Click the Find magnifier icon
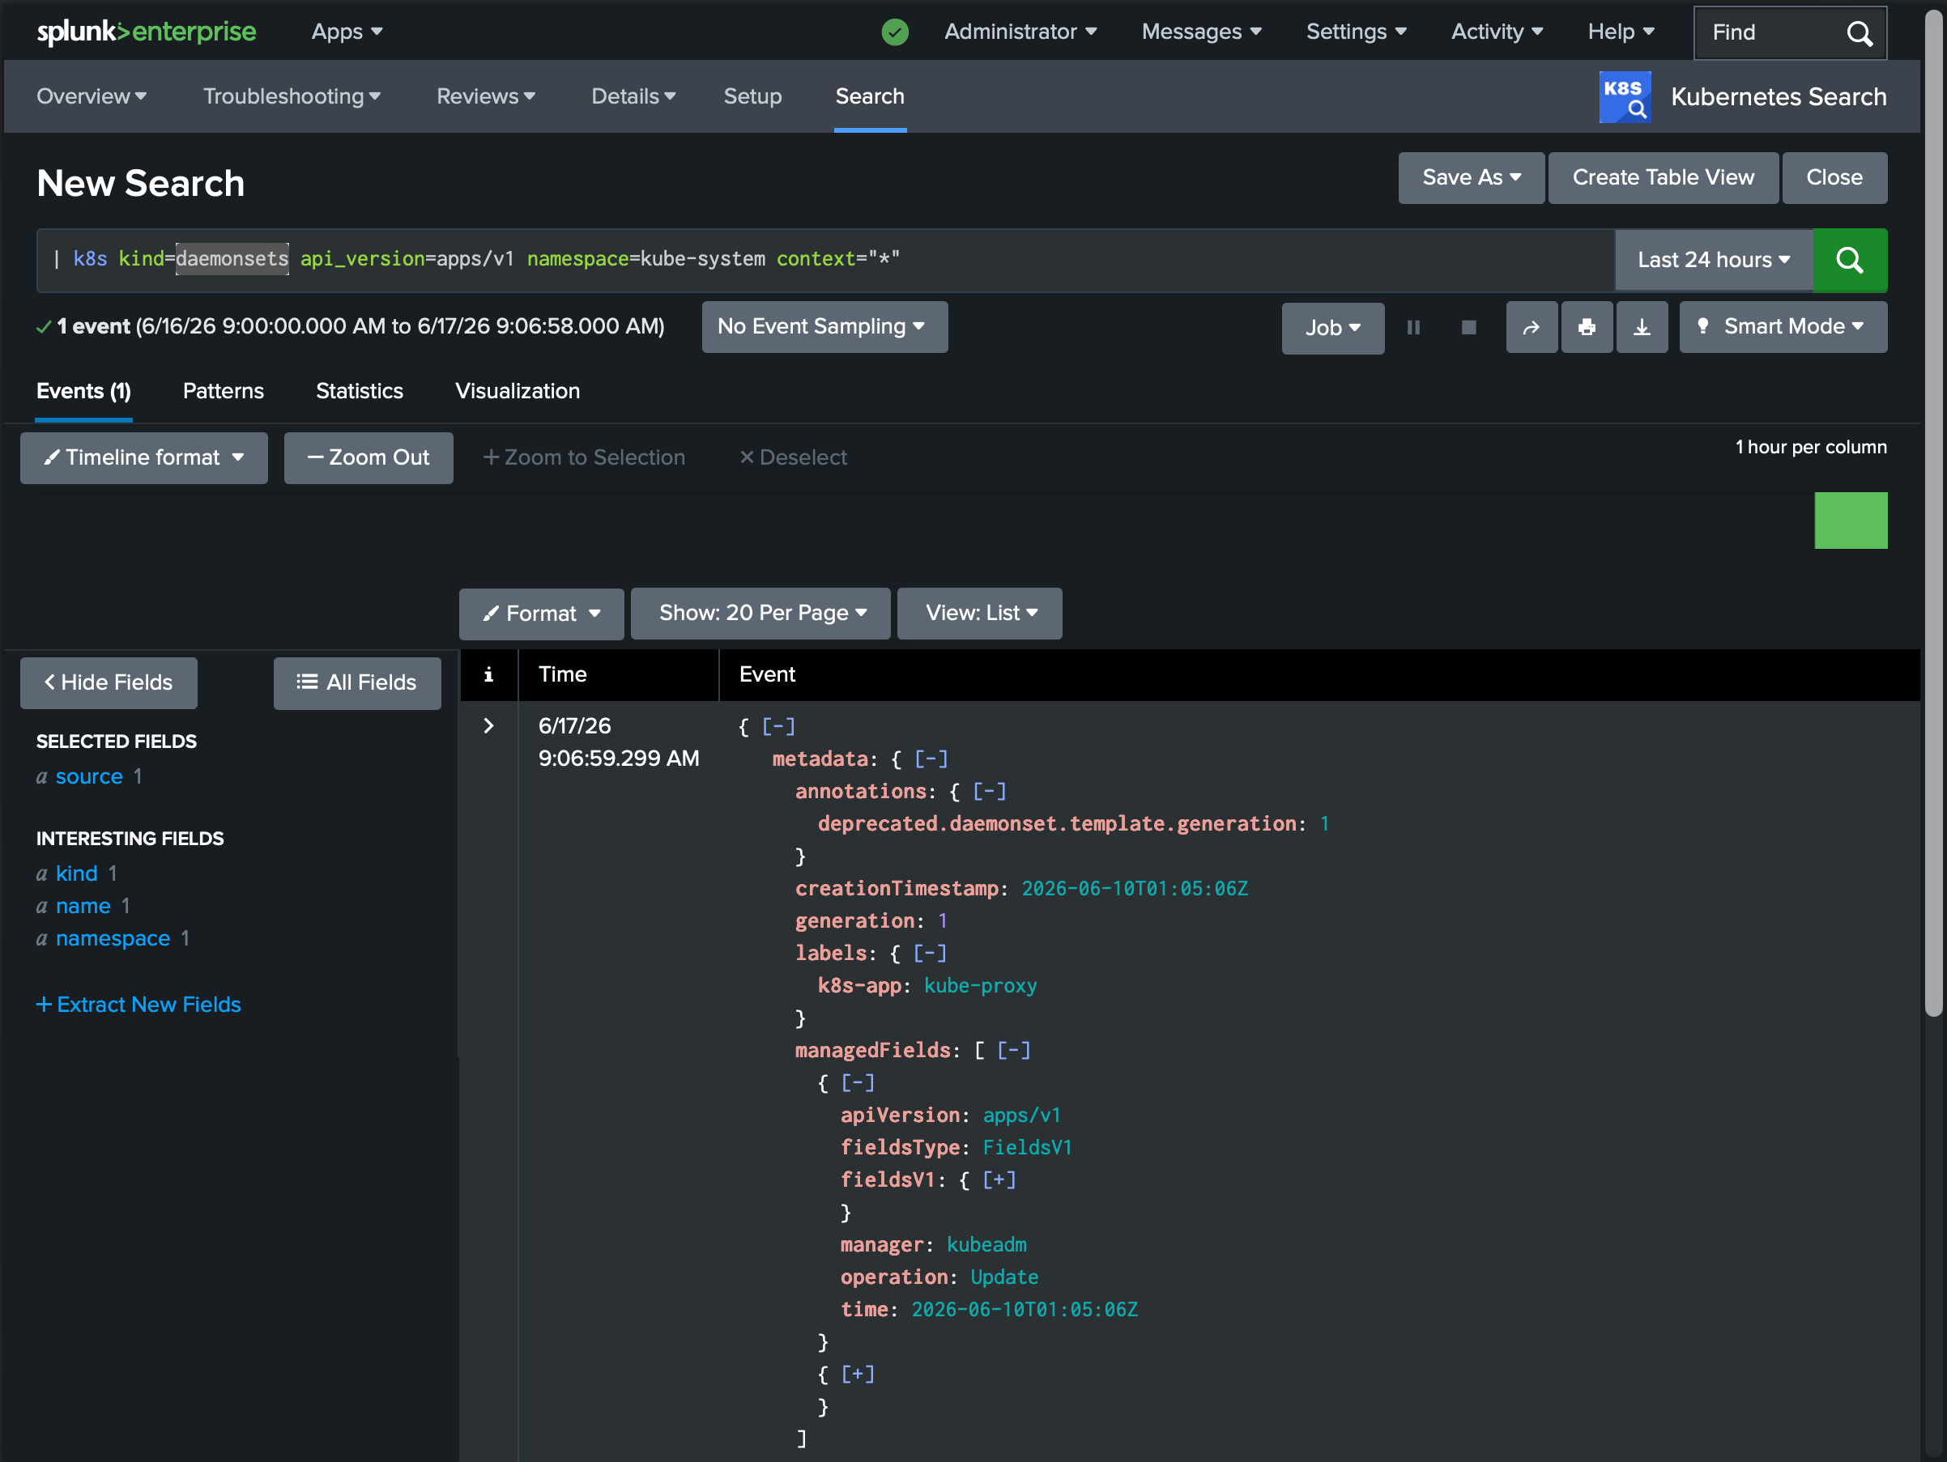Screen dimensions: 1947x1462 (1858, 33)
